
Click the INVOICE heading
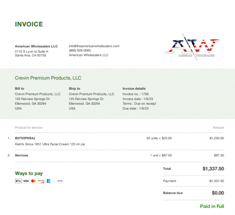(x=29, y=24)
